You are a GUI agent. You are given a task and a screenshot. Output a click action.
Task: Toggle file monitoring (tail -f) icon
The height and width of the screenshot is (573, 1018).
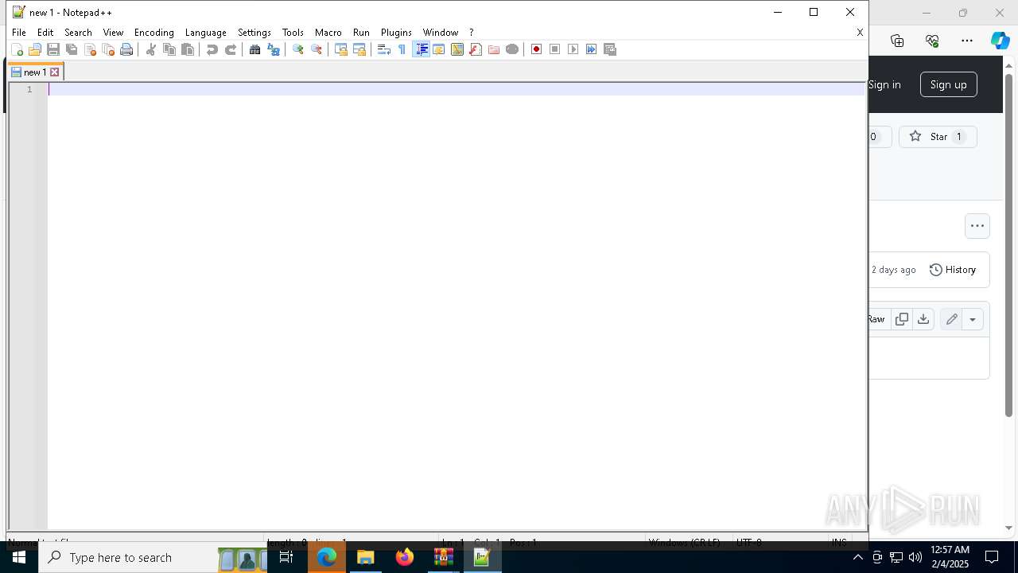point(512,49)
